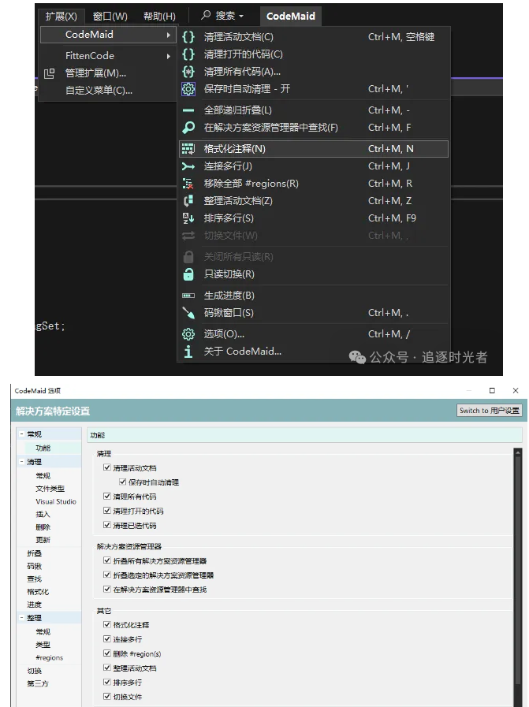
Task: Open the 扩展(X) menu
Action: (x=61, y=17)
